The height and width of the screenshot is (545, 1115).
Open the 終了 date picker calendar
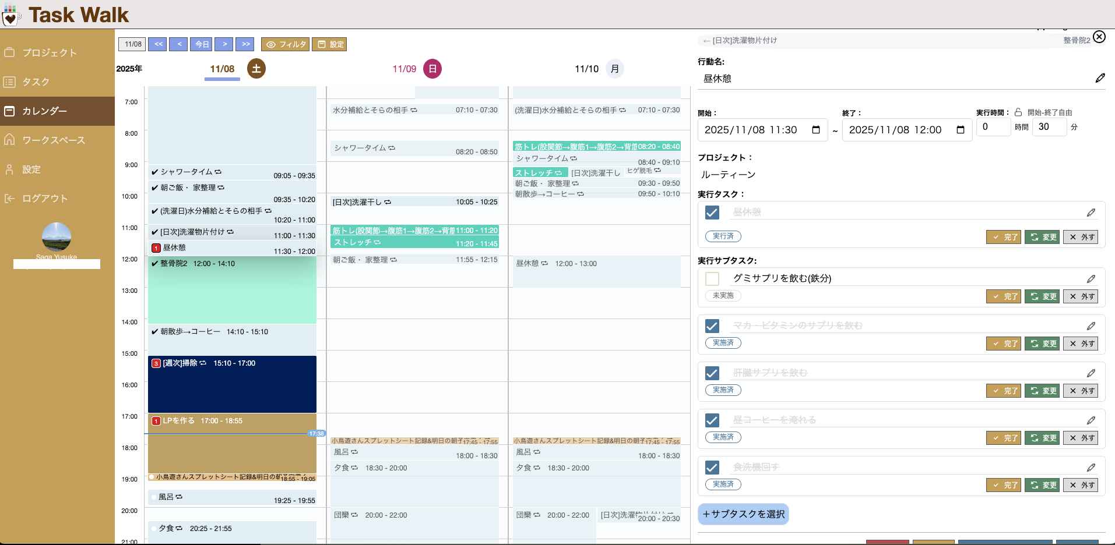(x=959, y=130)
